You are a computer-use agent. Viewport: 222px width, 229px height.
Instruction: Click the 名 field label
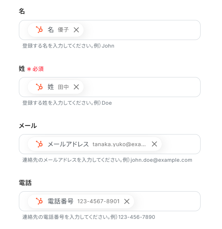coord(22,11)
